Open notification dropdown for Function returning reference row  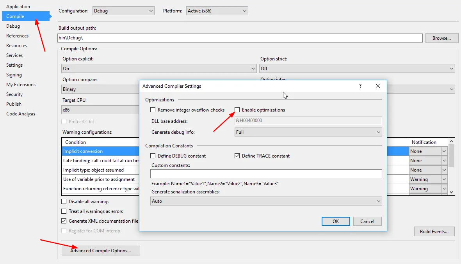(x=444, y=189)
